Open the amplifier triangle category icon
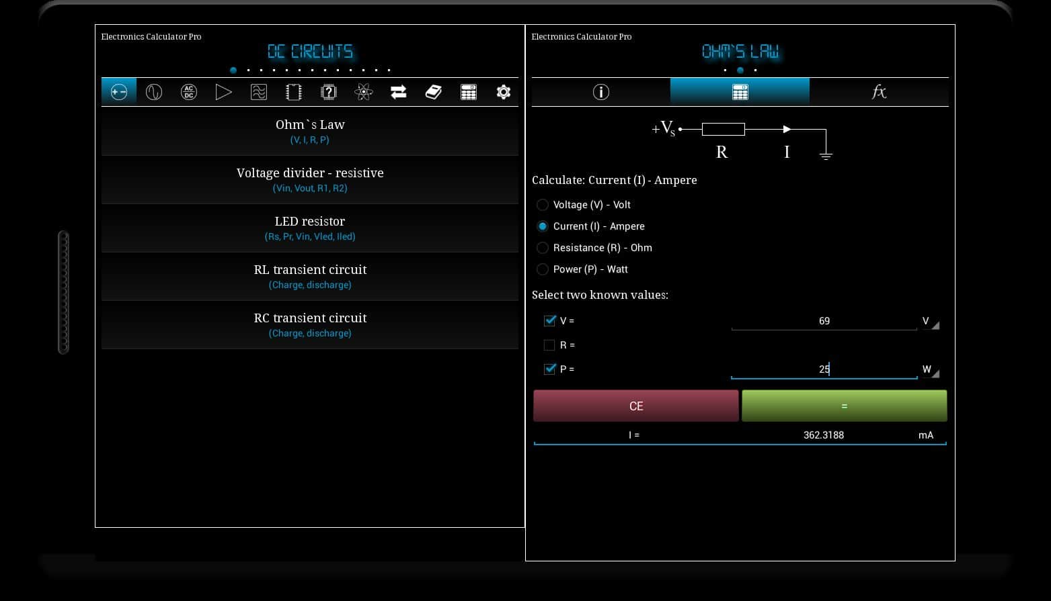The height and width of the screenshot is (601, 1051). point(223,92)
